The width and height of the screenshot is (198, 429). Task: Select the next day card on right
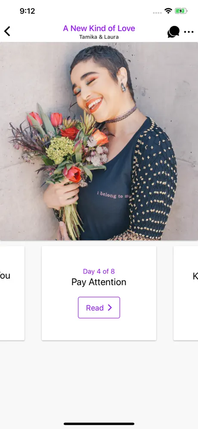(186, 293)
